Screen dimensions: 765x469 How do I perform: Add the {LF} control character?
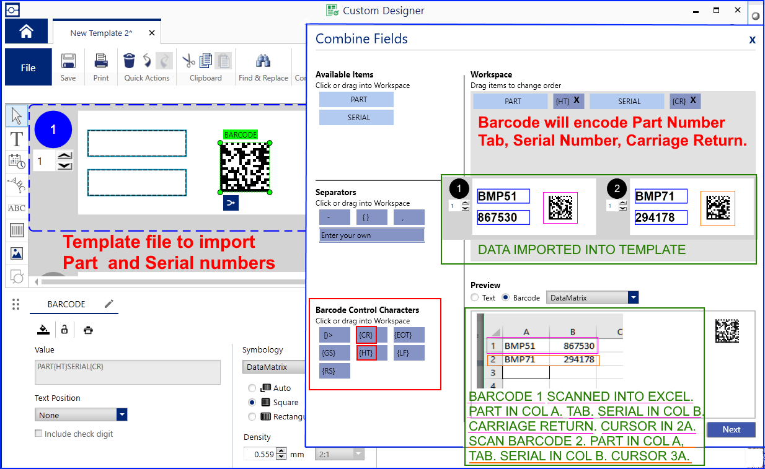[409, 353]
